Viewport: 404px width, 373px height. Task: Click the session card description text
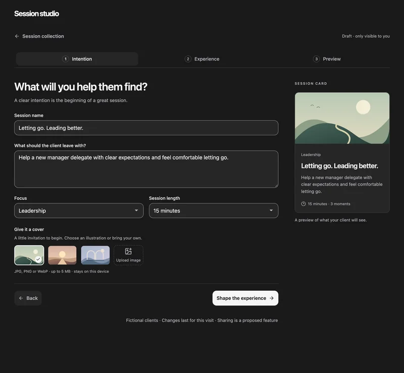[x=342, y=184]
